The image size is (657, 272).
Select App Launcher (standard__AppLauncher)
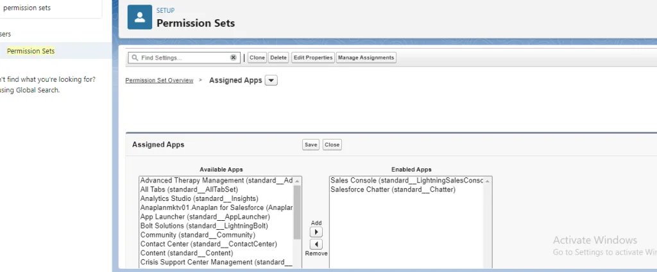pyautogui.click(x=217, y=217)
